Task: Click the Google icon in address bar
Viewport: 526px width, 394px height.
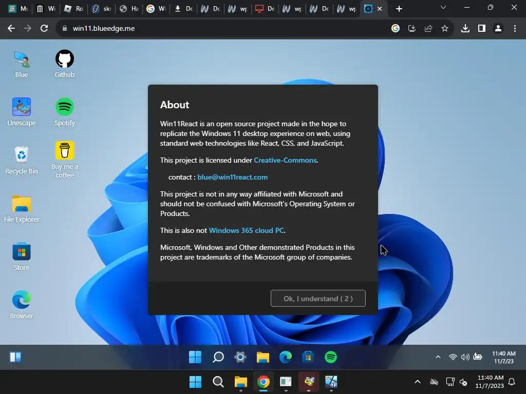Action: pos(396,29)
